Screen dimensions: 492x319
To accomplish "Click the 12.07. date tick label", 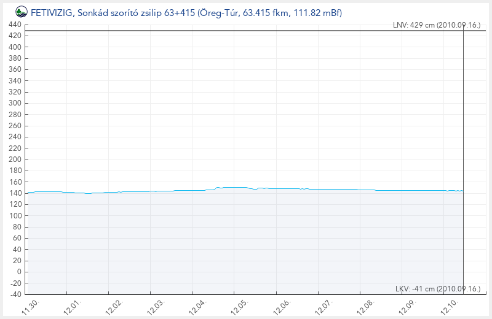I will click(x=323, y=306).
